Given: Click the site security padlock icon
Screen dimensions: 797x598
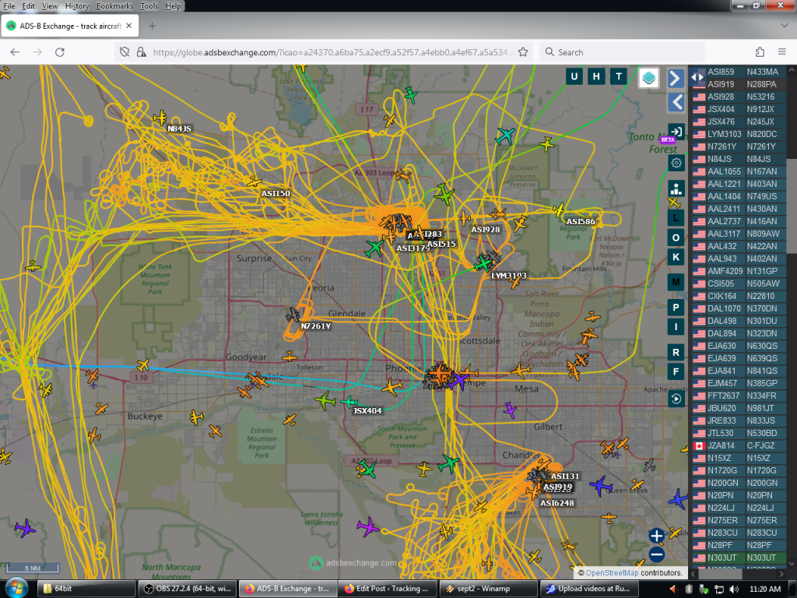Looking at the screenshot, I should [142, 52].
